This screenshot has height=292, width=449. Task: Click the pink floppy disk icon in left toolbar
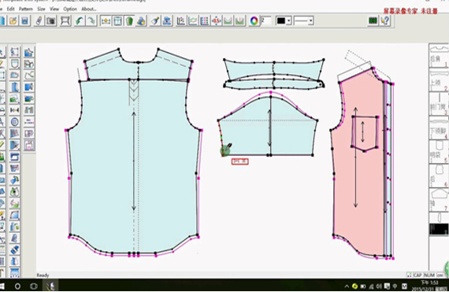tap(29, 146)
